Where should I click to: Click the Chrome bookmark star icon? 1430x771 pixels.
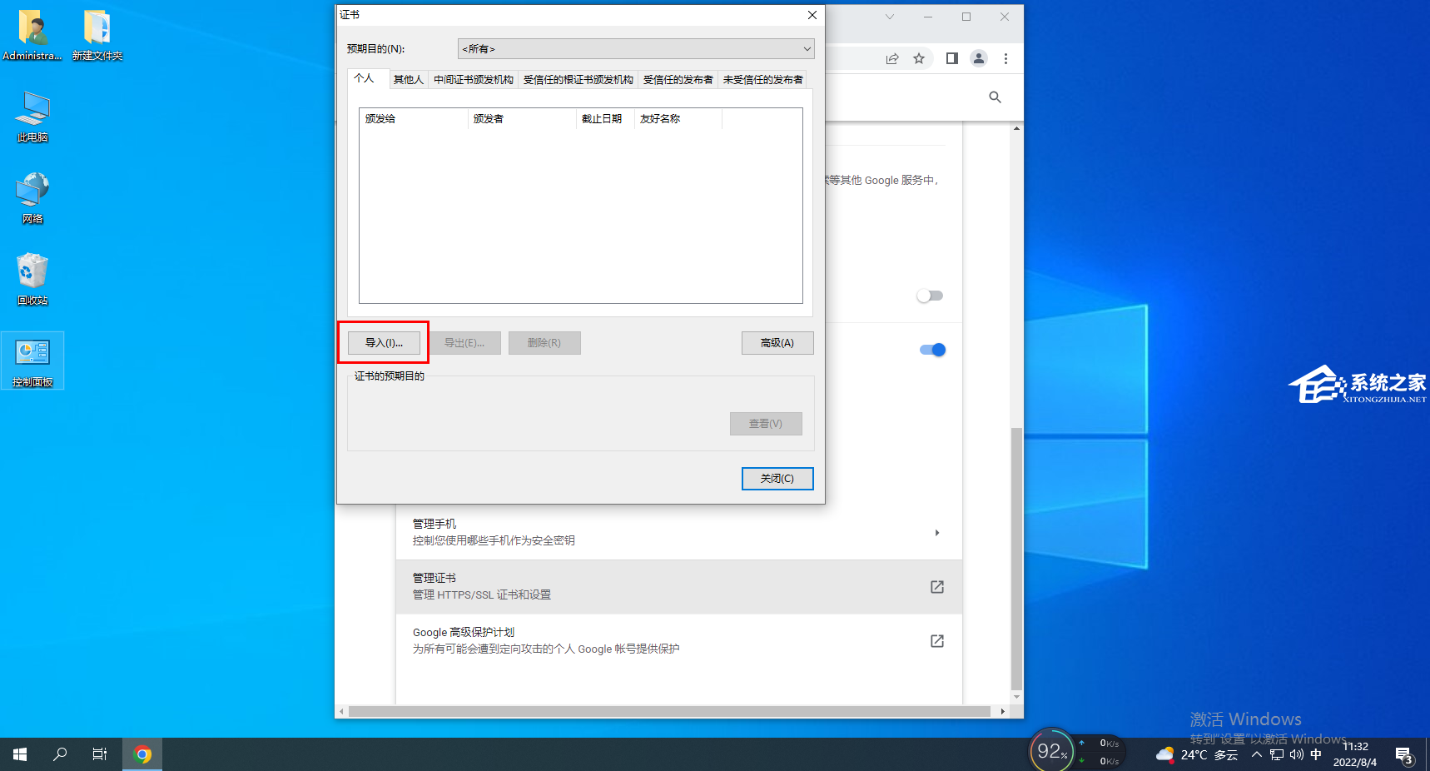(919, 58)
